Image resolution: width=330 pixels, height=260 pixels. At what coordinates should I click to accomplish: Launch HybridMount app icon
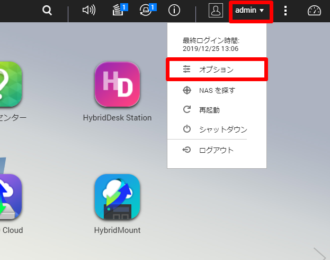pos(117,196)
